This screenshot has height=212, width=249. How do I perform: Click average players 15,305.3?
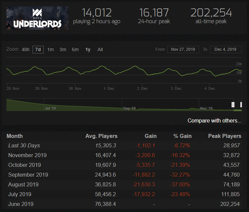106,145
